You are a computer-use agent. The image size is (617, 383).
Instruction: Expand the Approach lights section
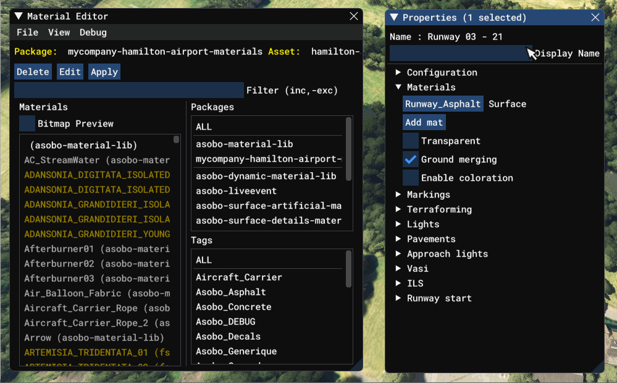398,254
